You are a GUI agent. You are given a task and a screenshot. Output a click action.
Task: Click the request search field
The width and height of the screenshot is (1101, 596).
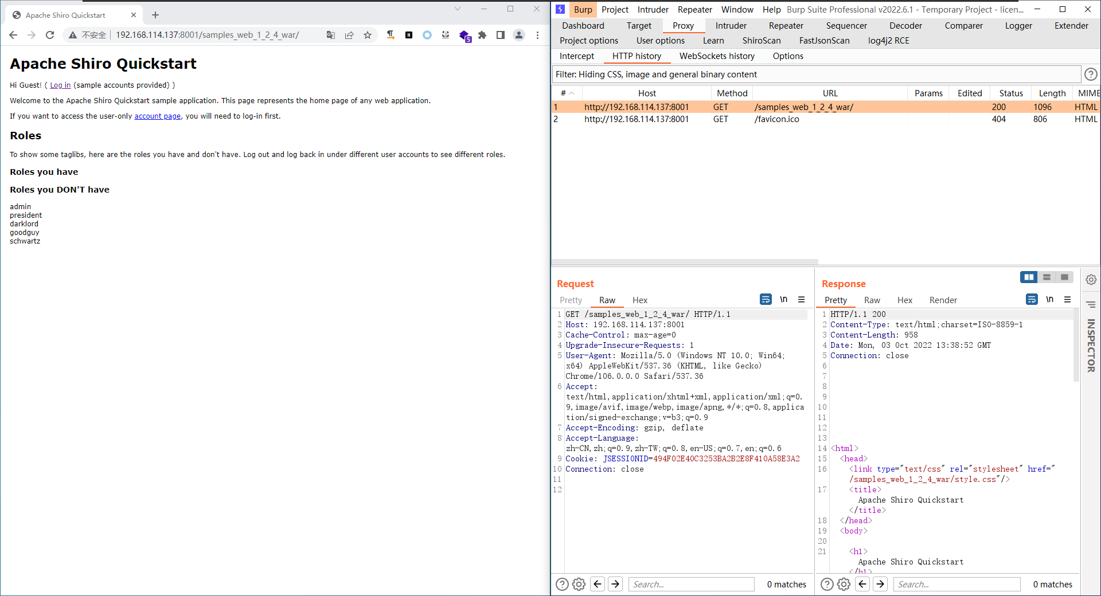tap(691, 584)
